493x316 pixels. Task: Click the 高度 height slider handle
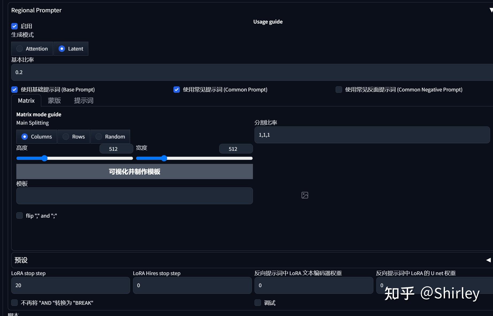(x=44, y=158)
